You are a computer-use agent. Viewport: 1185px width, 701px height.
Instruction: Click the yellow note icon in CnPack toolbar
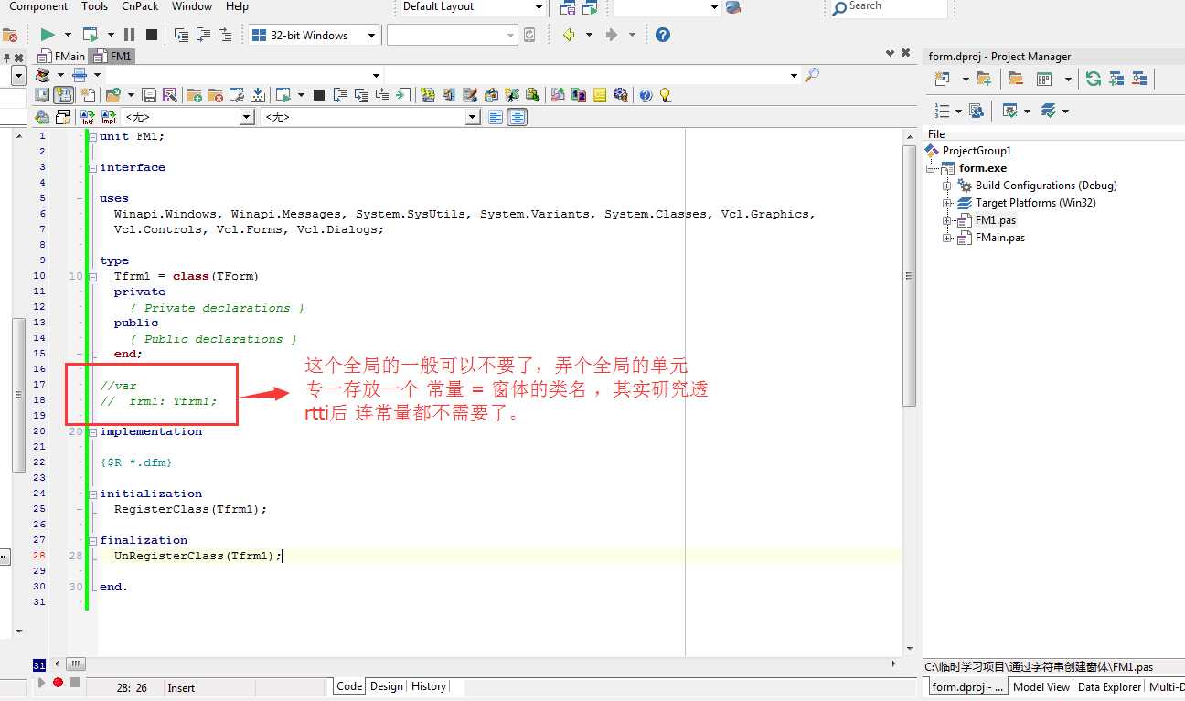pyautogui.click(x=600, y=95)
